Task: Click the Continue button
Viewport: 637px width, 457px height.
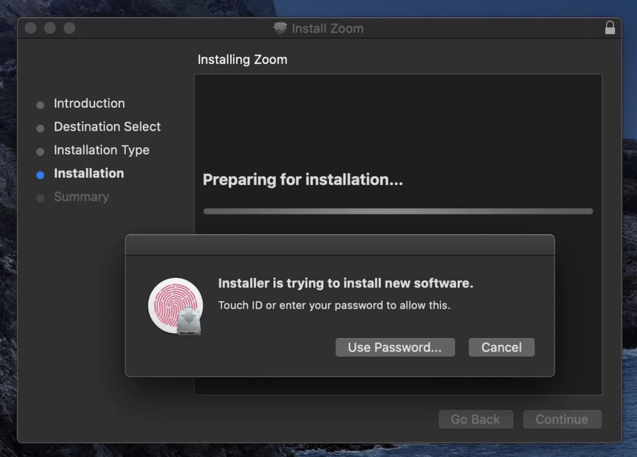Action: [562, 419]
